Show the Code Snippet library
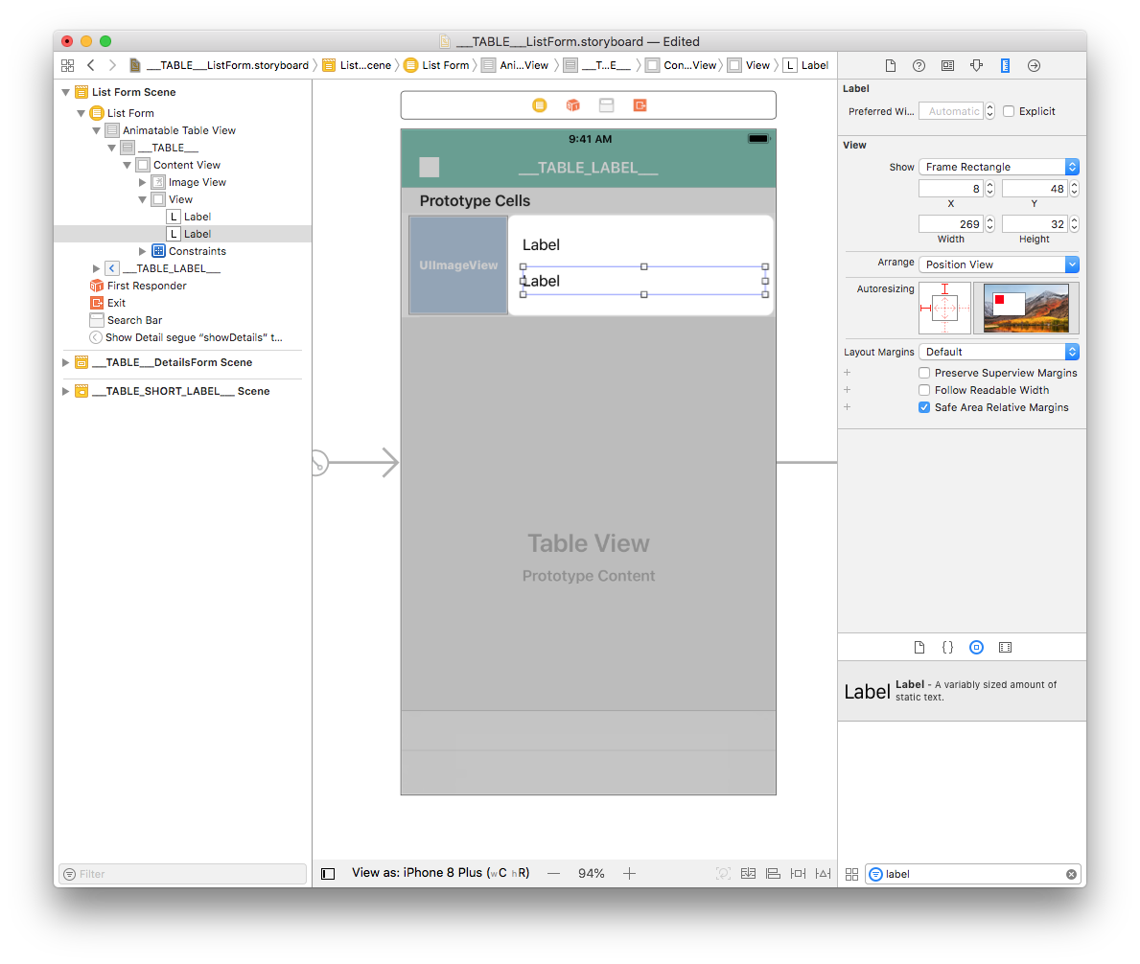The height and width of the screenshot is (964, 1140). click(947, 647)
